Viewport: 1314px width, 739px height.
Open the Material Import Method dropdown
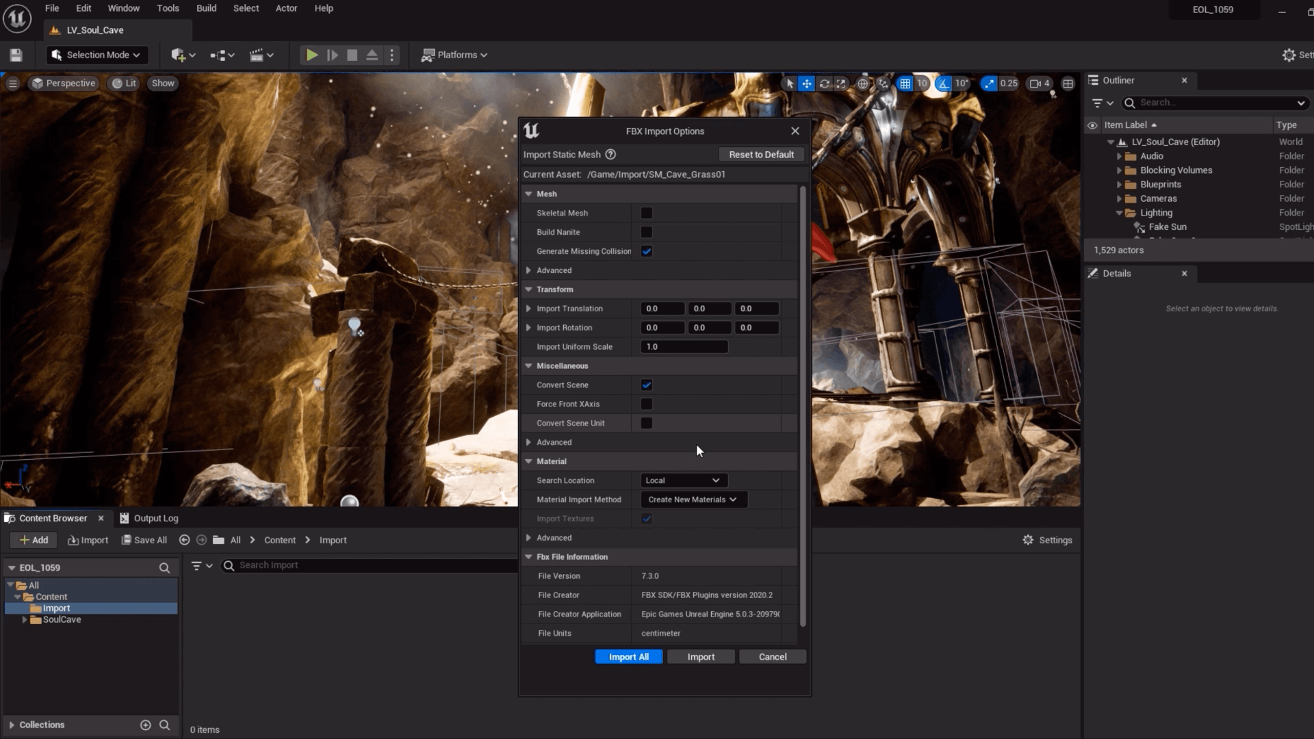(693, 500)
